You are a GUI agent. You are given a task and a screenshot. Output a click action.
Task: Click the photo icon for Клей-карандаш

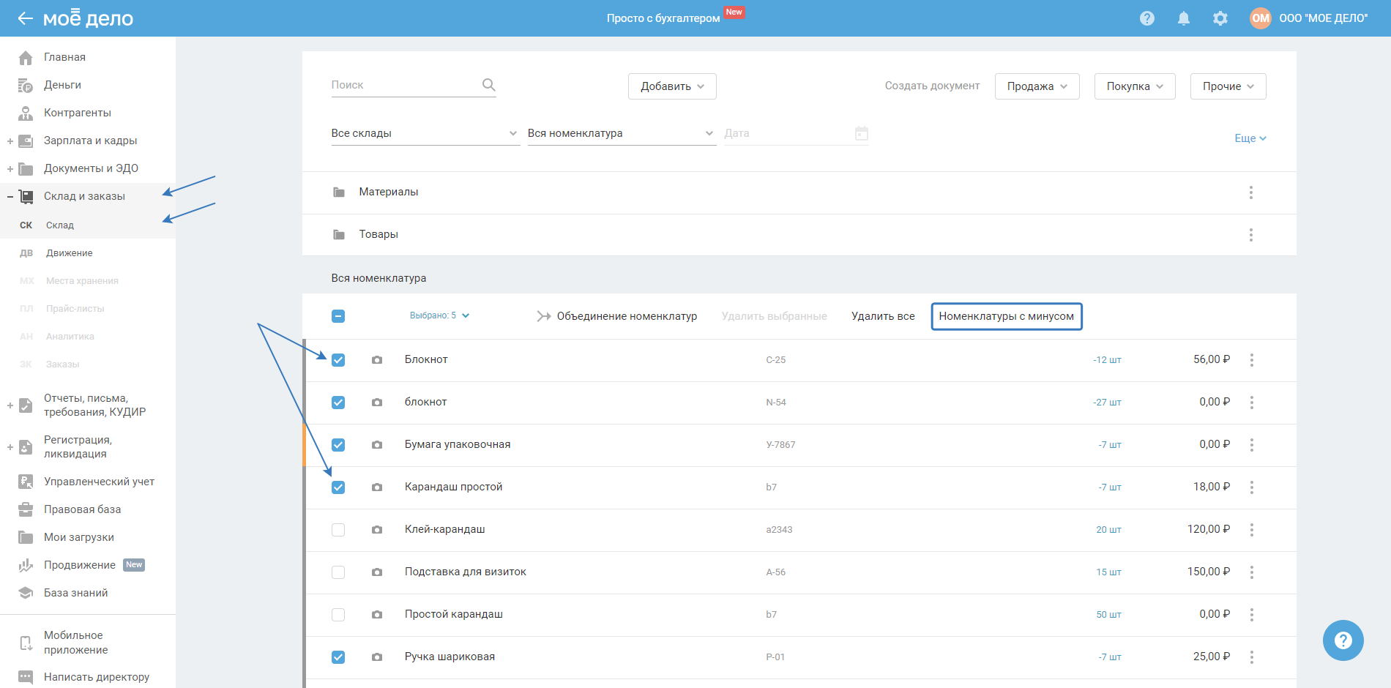click(x=376, y=529)
